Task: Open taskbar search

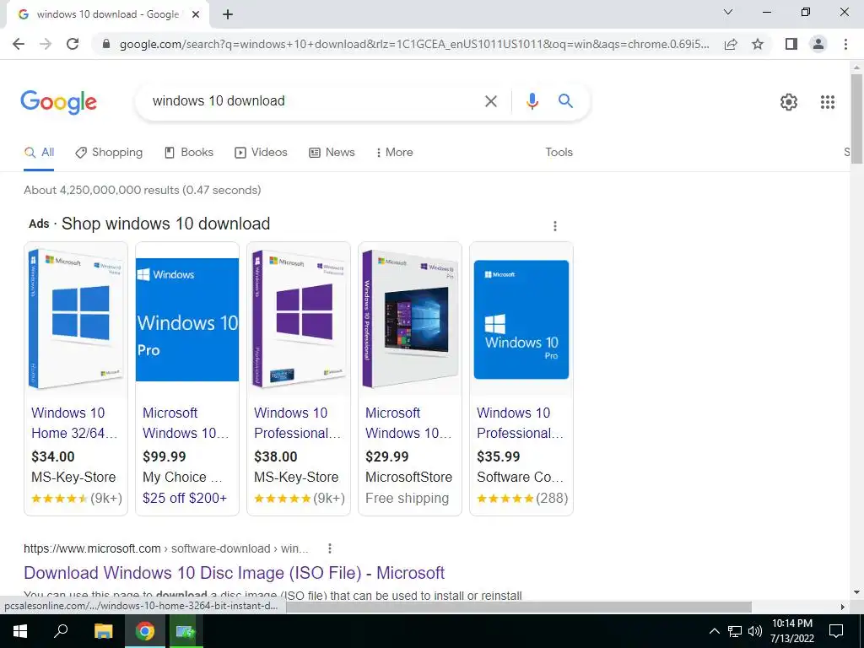Action: (61, 631)
